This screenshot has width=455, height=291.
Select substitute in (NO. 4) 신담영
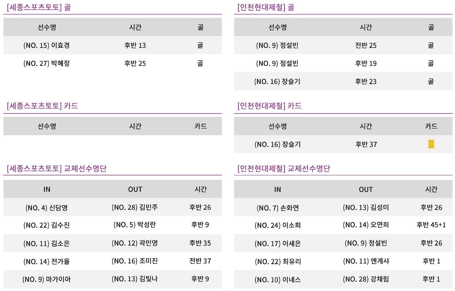click(47, 207)
